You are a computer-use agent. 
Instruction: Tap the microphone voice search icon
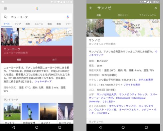point(68,17)
